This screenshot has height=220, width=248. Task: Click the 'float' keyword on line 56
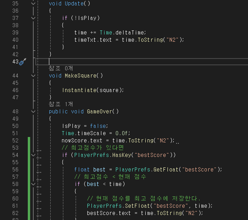tap(82, 170)
